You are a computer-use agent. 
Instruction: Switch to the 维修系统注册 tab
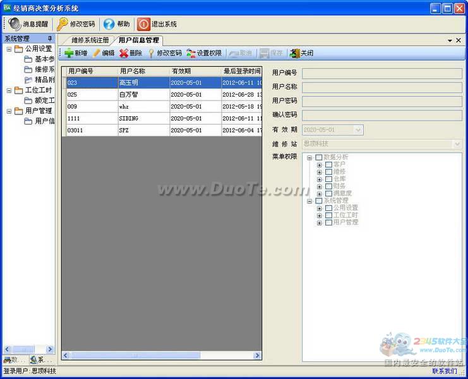(90, 40)
